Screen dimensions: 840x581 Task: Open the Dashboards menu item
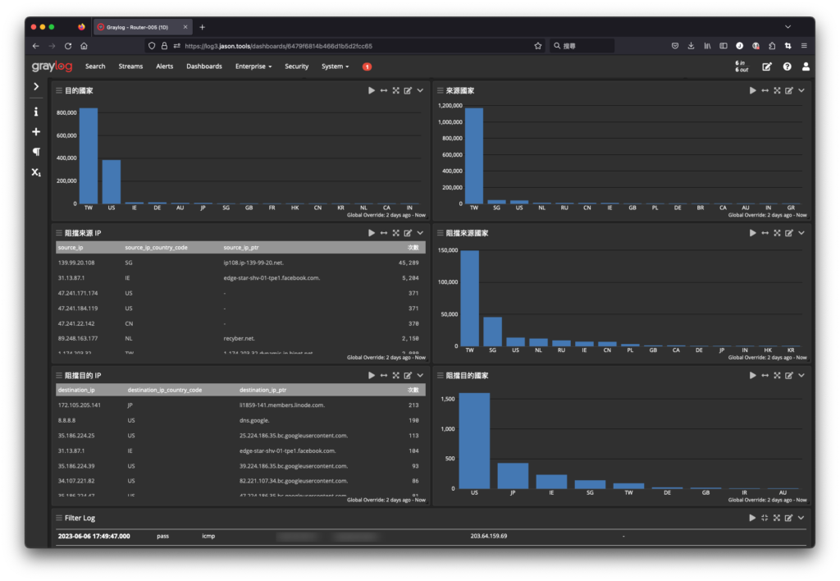(x=204, y=66)
